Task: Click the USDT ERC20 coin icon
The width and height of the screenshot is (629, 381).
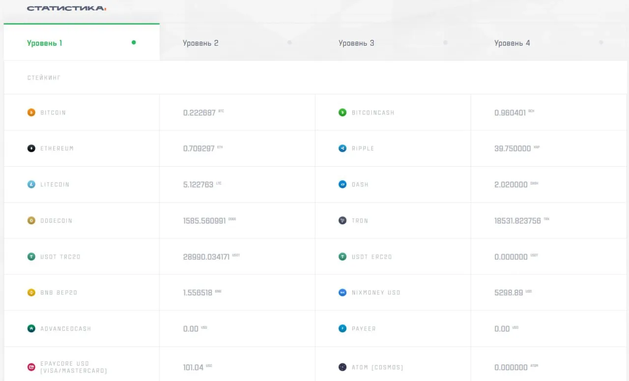Action: [343, 257]
